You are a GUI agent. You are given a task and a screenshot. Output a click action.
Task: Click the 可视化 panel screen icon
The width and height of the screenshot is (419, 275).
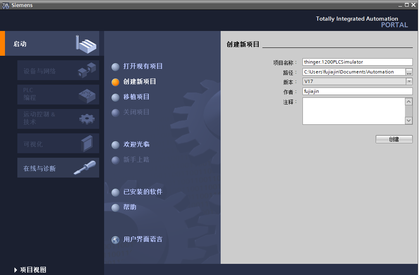[x=87, y=143]
